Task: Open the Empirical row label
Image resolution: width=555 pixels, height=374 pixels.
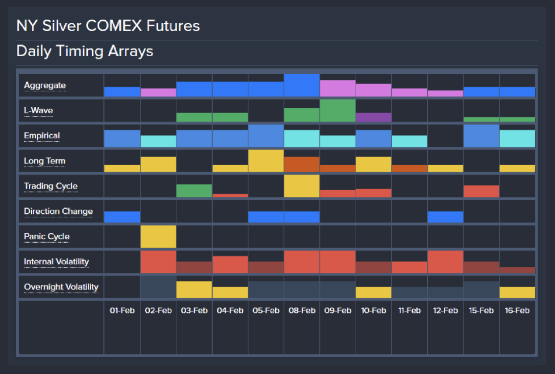Action: coord(42,136)
